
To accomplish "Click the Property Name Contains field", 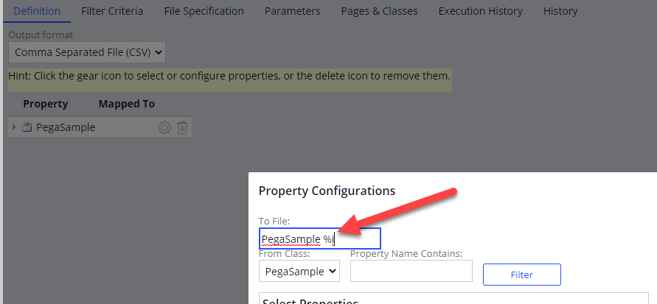I will (x=411, y=271).
